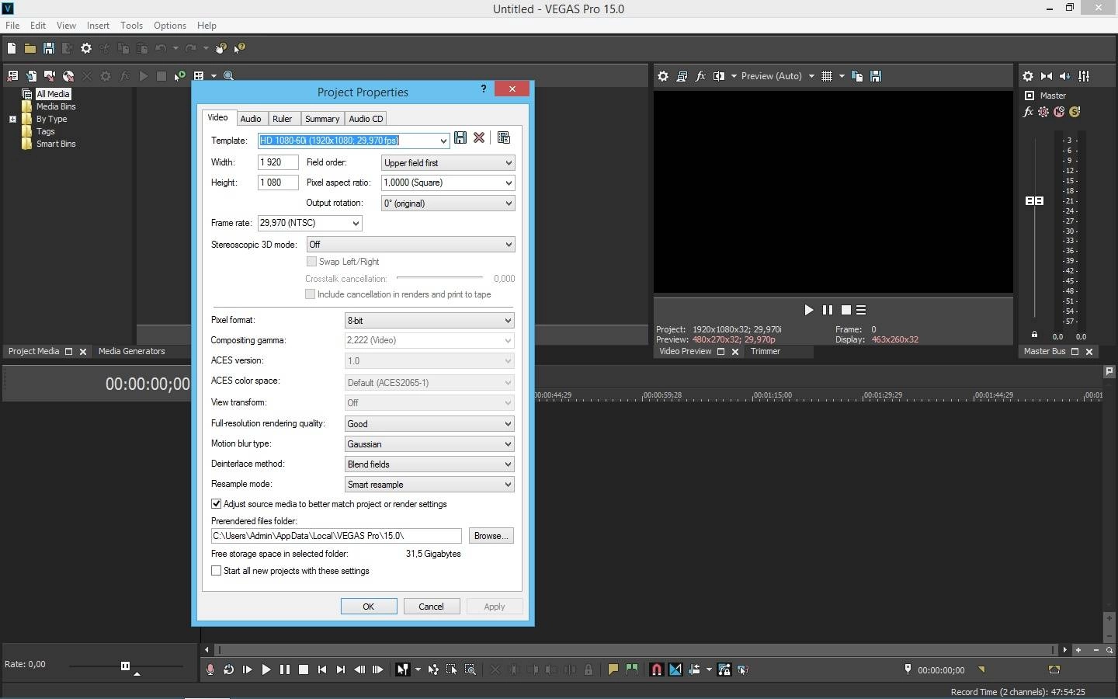Screen dimensions: 1118x699
Task: Click the Auto Ripple icon in timeline toolbar
Action: tap(694, 669)
